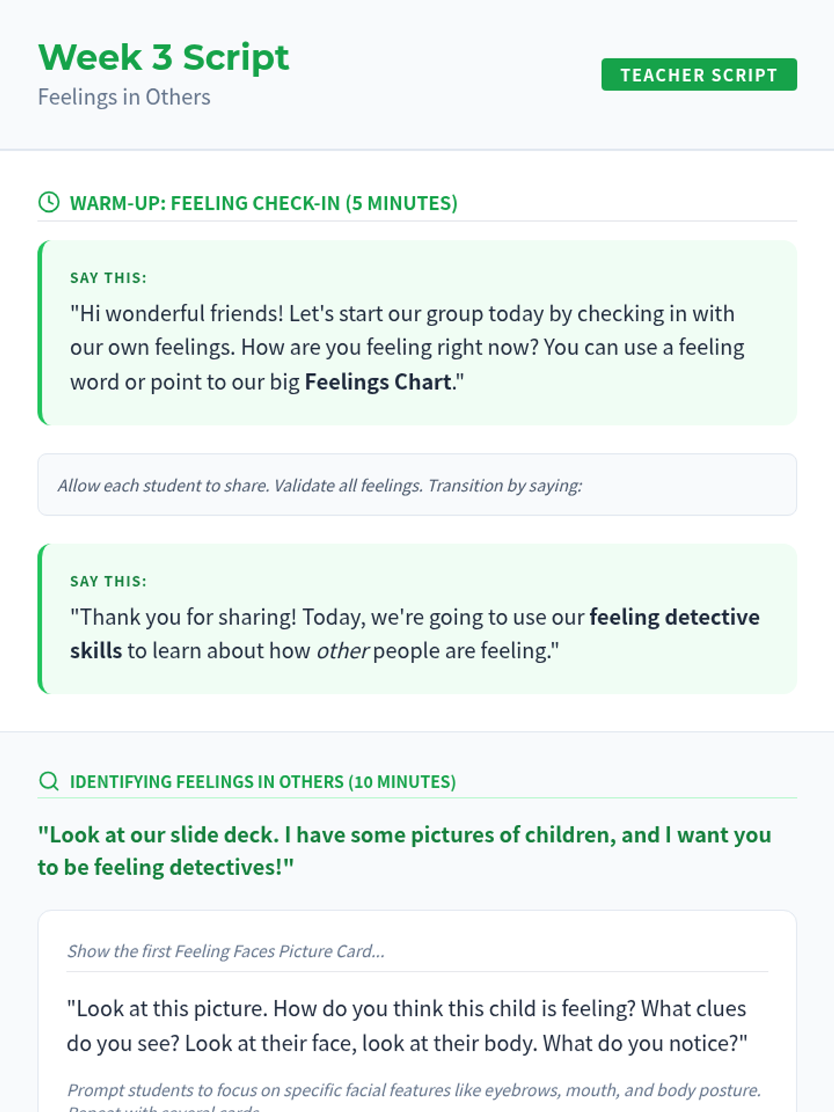
Task: Click the TEACHER SCRIPT badge
Action: coord(698,75)
